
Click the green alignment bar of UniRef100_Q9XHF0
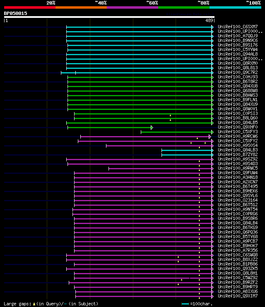tap(109, 128)
